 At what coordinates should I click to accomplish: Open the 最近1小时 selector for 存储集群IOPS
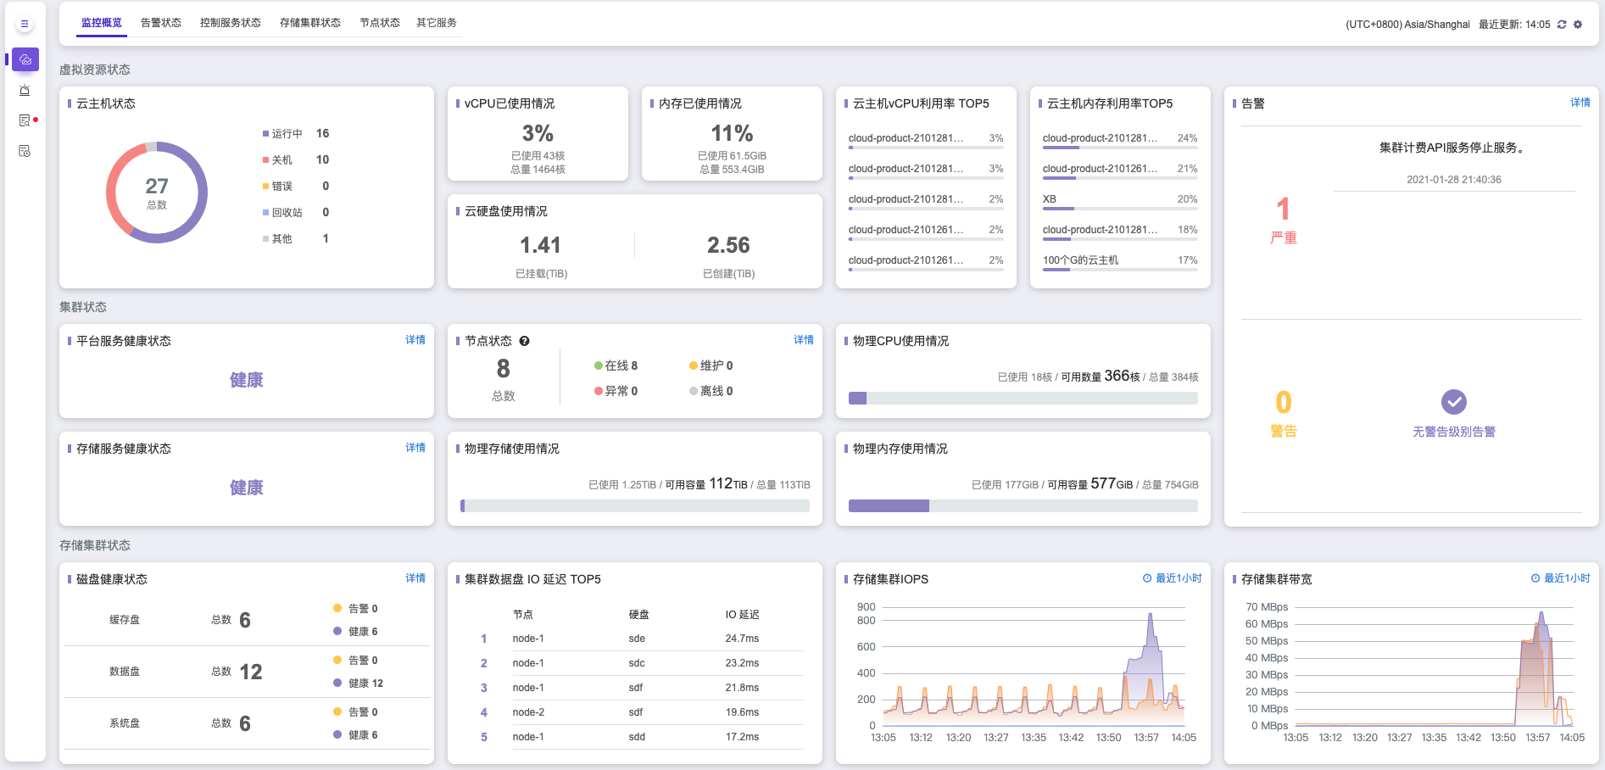tap(1173, 578)
